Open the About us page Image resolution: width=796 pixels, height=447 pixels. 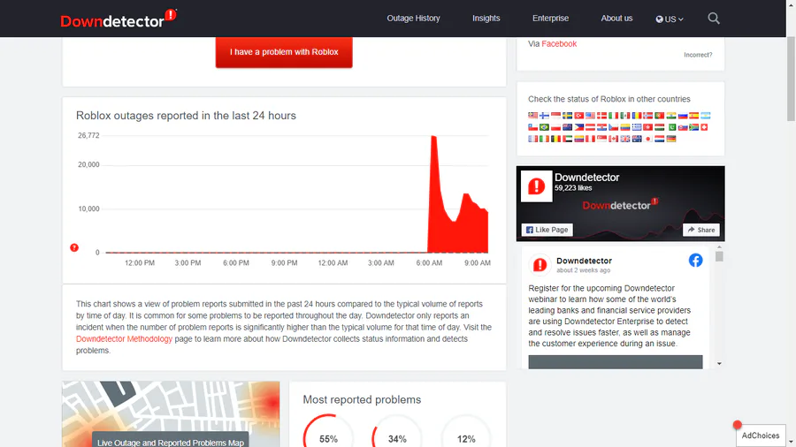coord(616,19)
